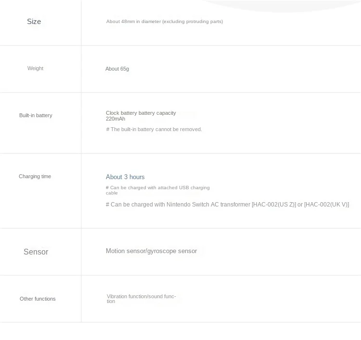Select the HAC-002(US Z) model number

(x=274, y=205)
